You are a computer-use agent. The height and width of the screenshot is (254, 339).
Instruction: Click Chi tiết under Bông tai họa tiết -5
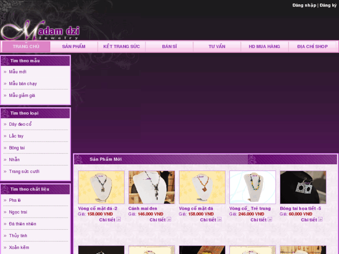tap(309, 220)
